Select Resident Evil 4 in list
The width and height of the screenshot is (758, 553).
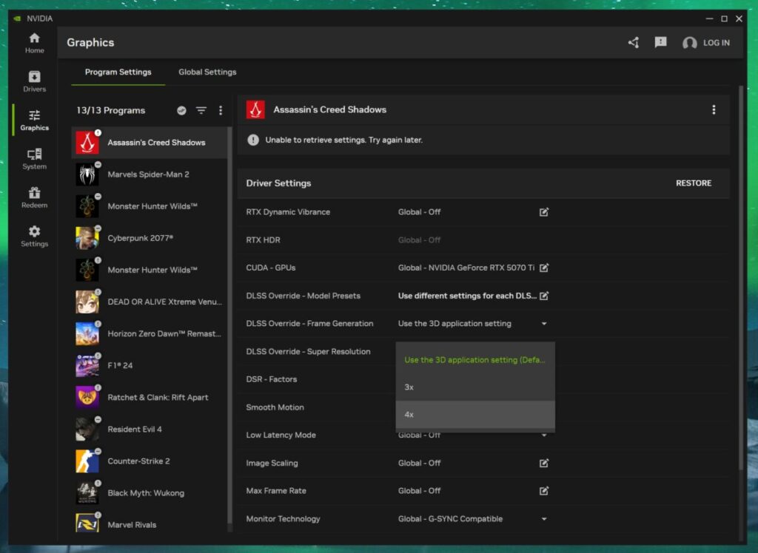[x=150, y=430]
